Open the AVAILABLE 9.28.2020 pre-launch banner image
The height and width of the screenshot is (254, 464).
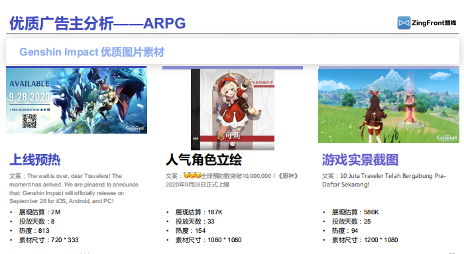click(76, 101)
